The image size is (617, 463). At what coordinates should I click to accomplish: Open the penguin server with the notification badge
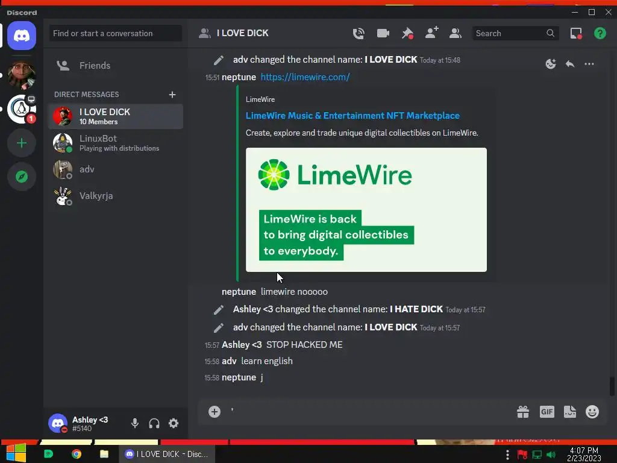coord(22,109)
